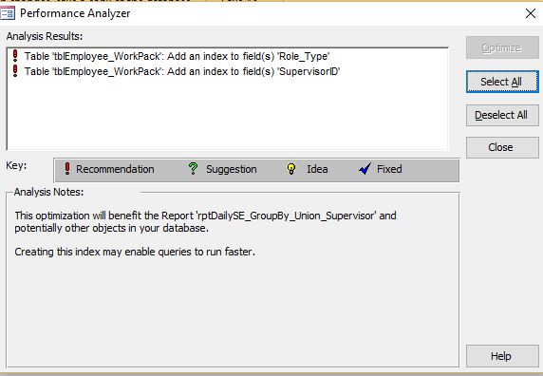The height and width of the screenshot is (376, 543).
Task: Click the Performance Analyzer title bar icon
Action: [8, 13]
